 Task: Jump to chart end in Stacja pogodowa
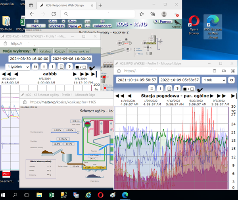234,96
